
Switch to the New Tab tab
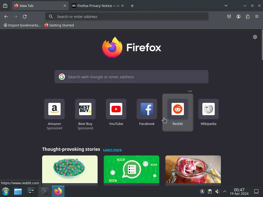(x=40, y=6)
